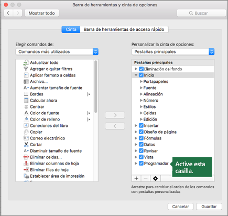Click the Guardar button
228x216 pixels.
coord(209,207)
